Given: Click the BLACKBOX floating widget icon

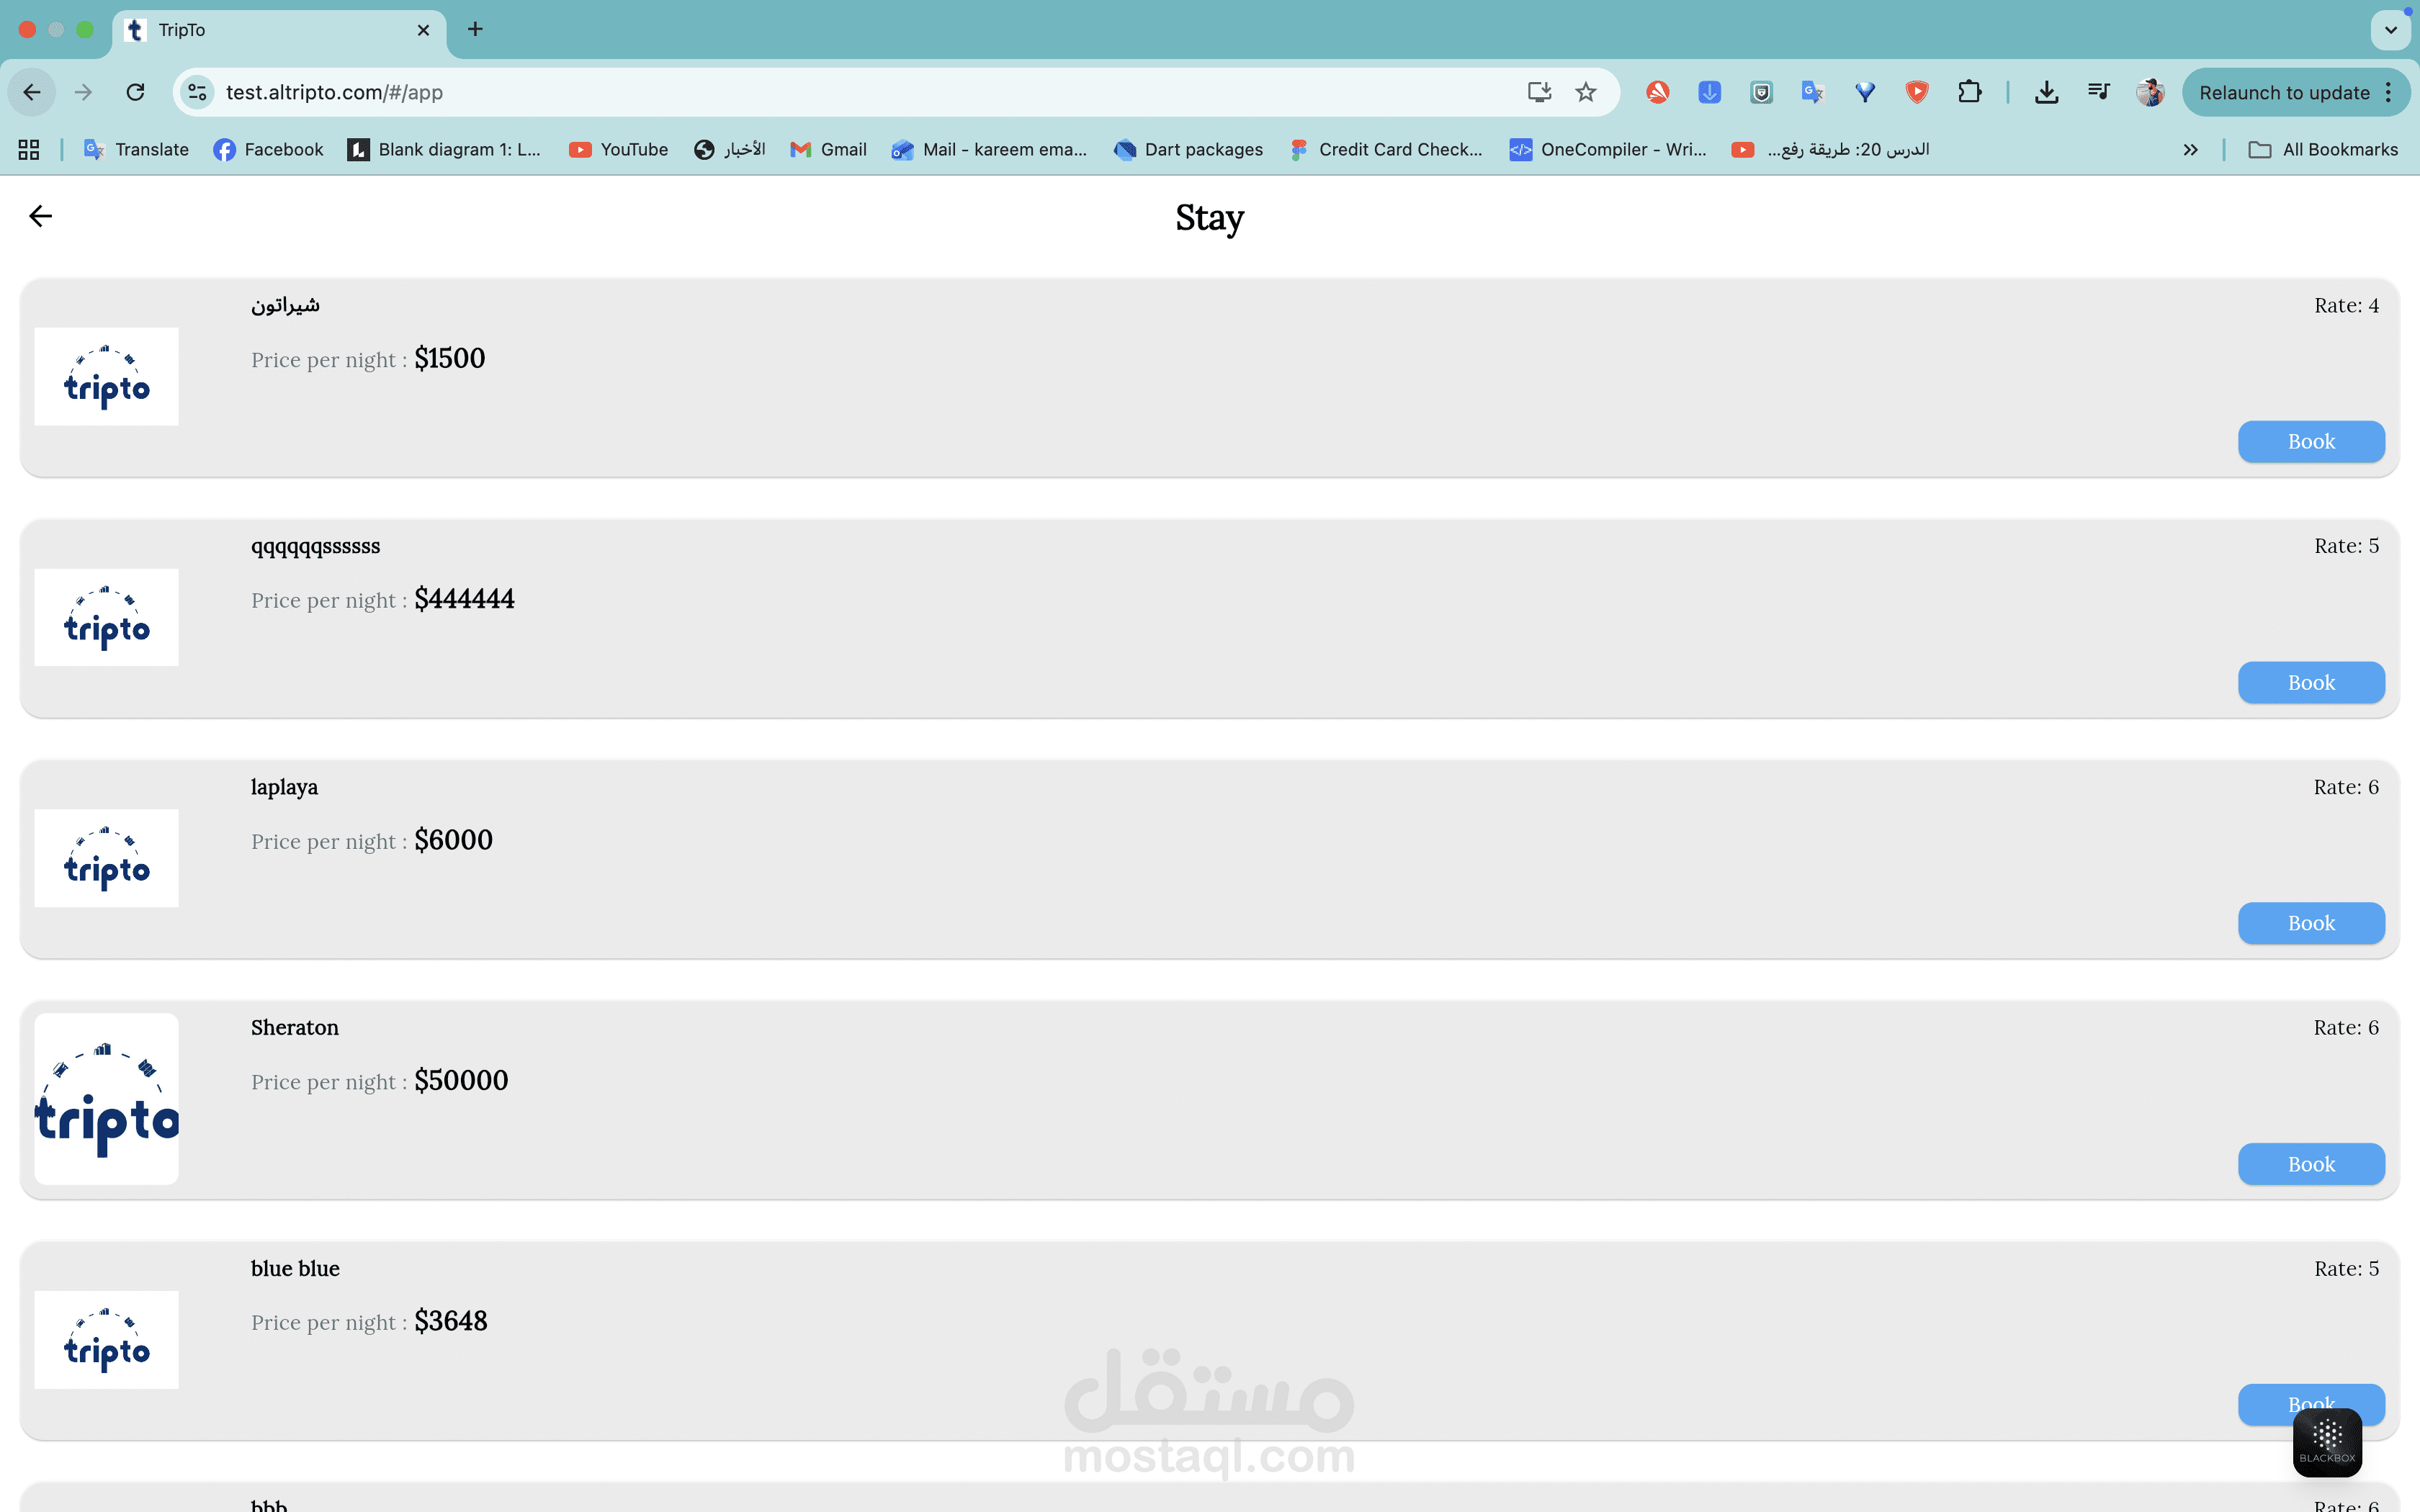Looking at the screenshot, I should [x=2327, y=1441].
